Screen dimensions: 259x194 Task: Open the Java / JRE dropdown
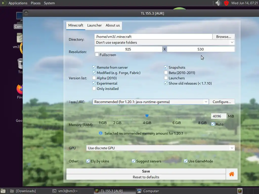[151, 102]
